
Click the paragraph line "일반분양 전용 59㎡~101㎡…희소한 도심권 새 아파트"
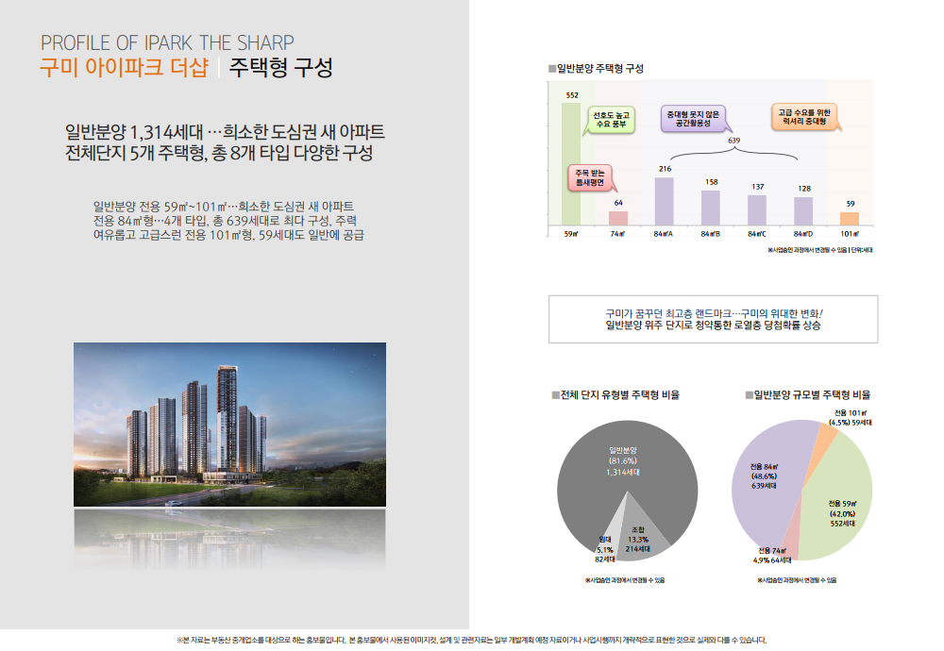(224, 207)
